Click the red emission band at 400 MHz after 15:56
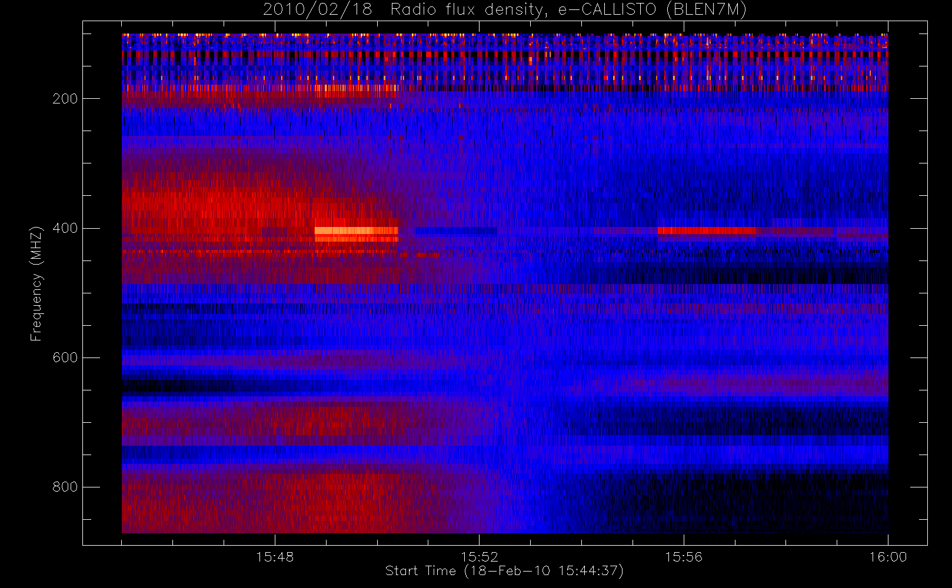The width and height of the screenshot is (952, 588). pyautogui.click(x=707, y=230)
